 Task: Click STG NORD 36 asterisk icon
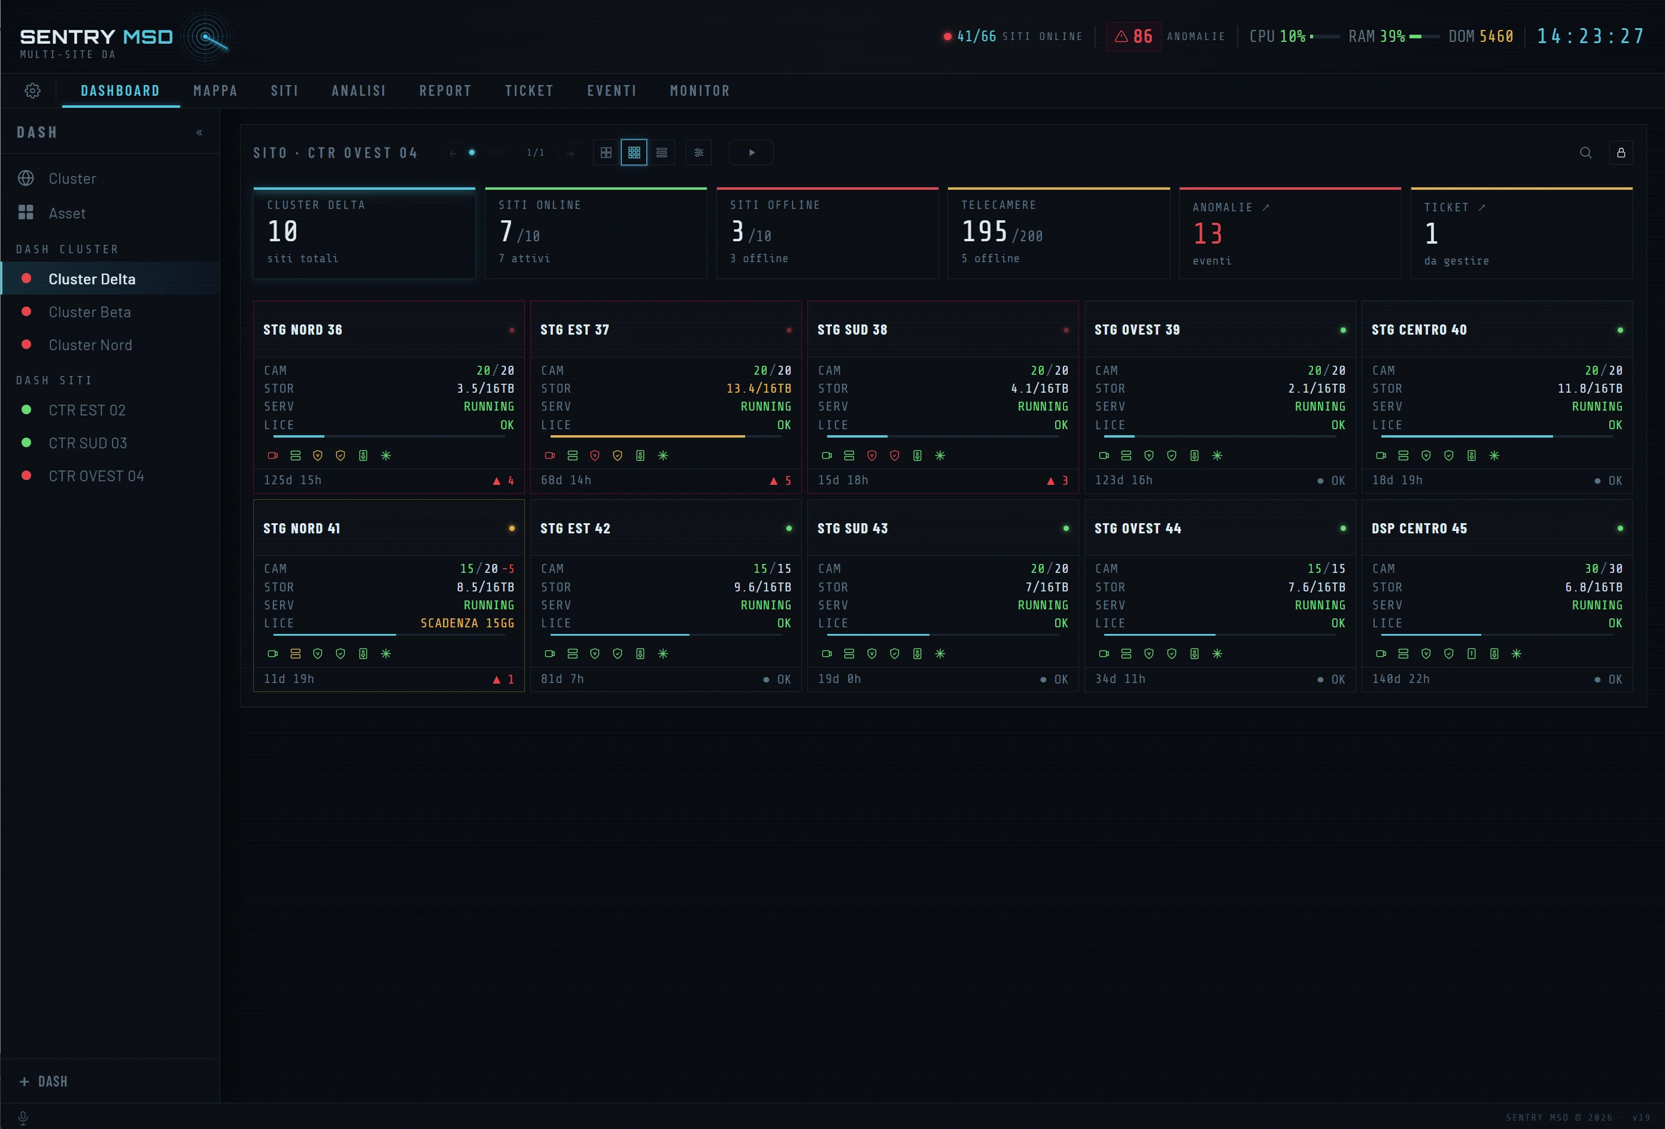click(x=385, y=456)
